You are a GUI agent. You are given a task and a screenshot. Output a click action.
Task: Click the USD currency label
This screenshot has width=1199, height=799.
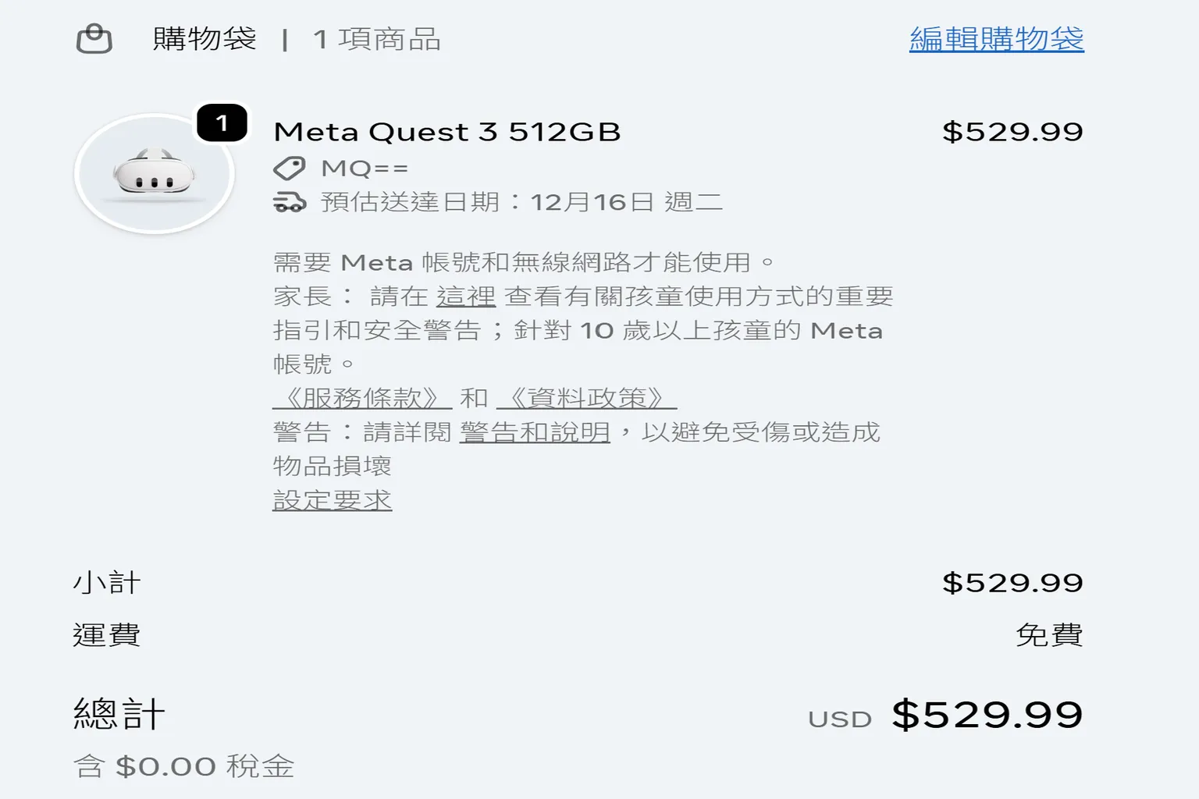click(x=838, y=719)
